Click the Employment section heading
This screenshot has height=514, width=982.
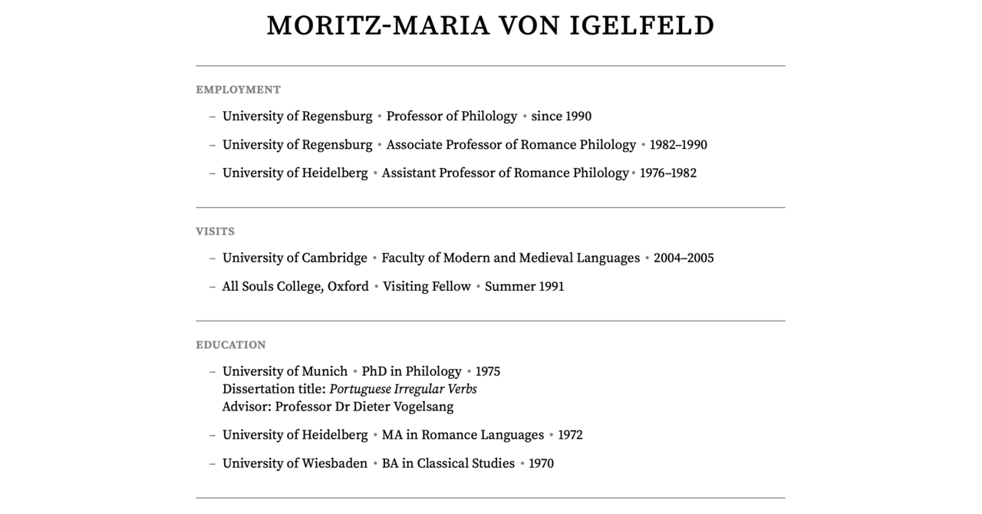(x=238, y=90)
